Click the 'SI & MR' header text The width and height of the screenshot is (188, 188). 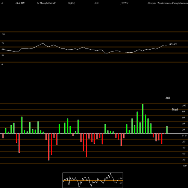pyautogui.click(x=20, y=3)
